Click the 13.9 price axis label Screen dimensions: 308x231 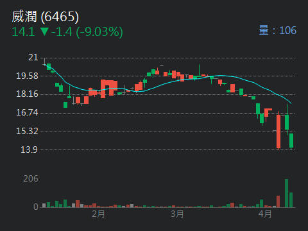(30, 150)
